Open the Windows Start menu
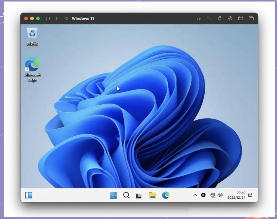This screenshot has width=277, height=219. pos(113,195)
